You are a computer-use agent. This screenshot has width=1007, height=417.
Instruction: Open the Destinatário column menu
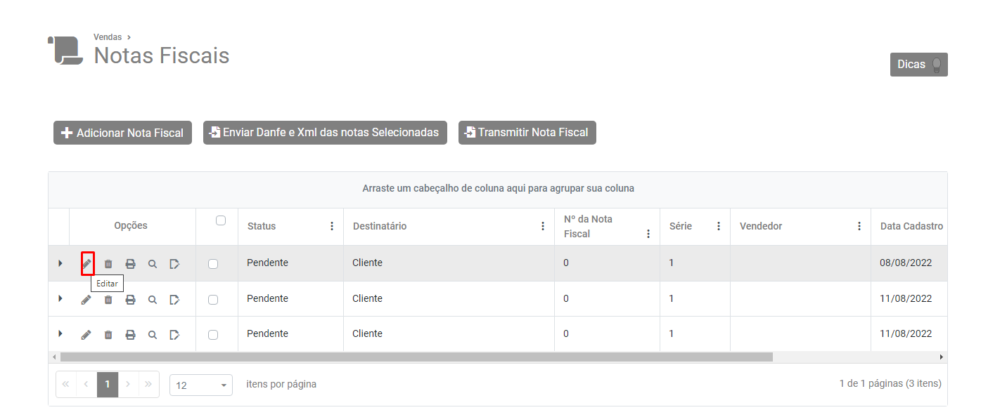[x=543, y=227]
